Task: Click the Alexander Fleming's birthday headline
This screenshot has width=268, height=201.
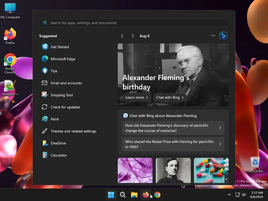Action: (156, 82)
